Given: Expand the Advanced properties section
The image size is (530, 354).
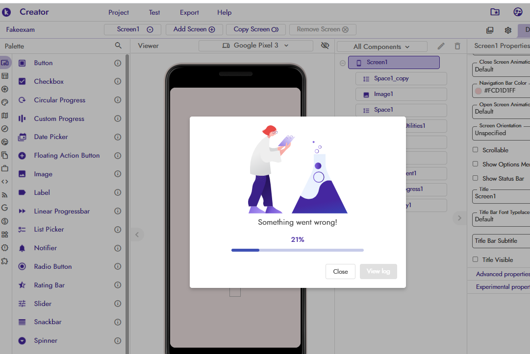Looking at the screenshot, I should coord(503,274).
